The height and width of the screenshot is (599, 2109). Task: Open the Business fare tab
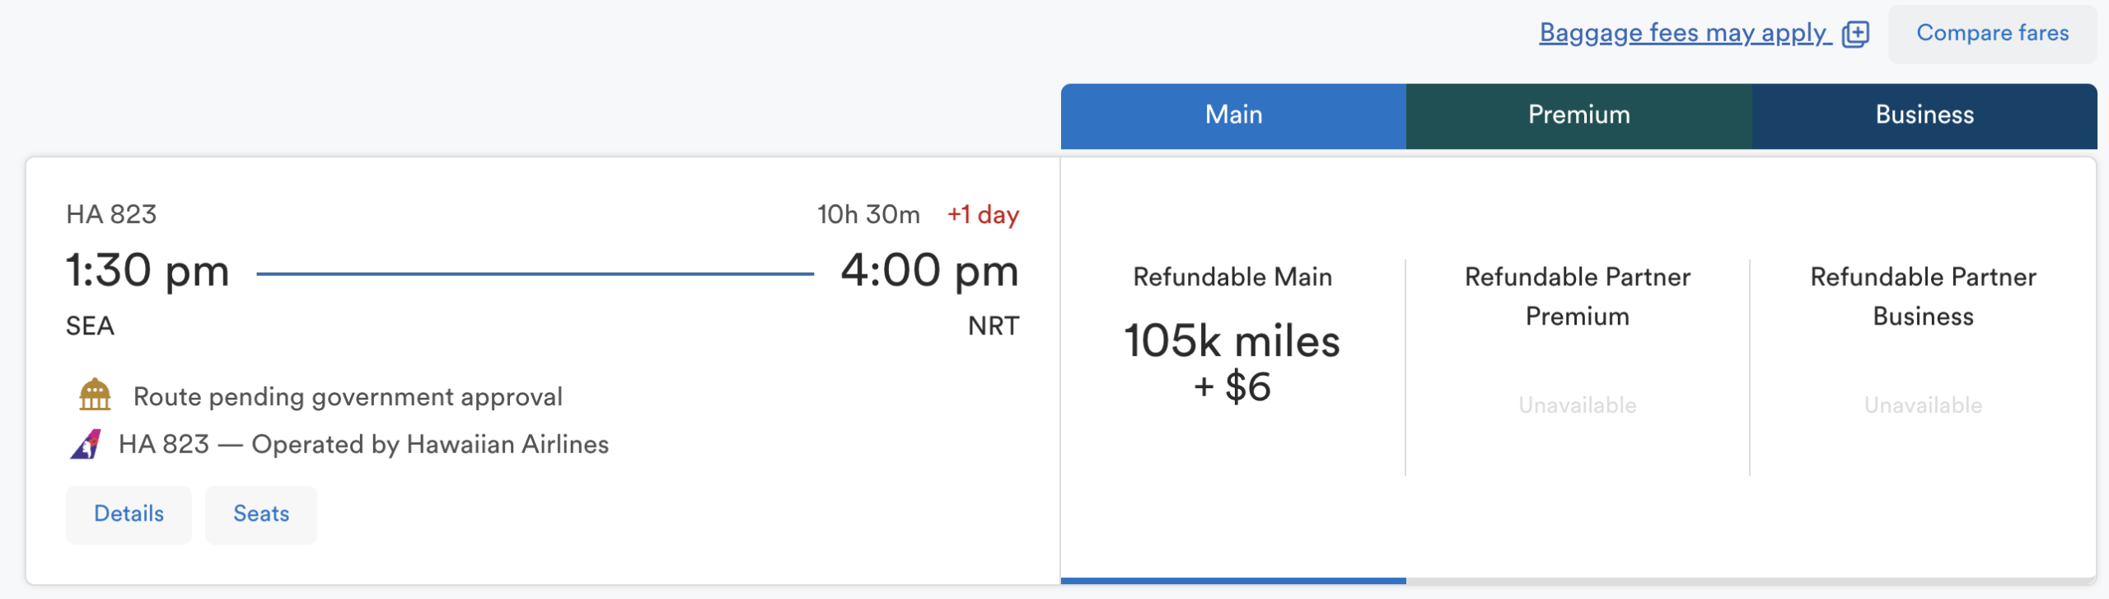click(x=1924, y=115)
